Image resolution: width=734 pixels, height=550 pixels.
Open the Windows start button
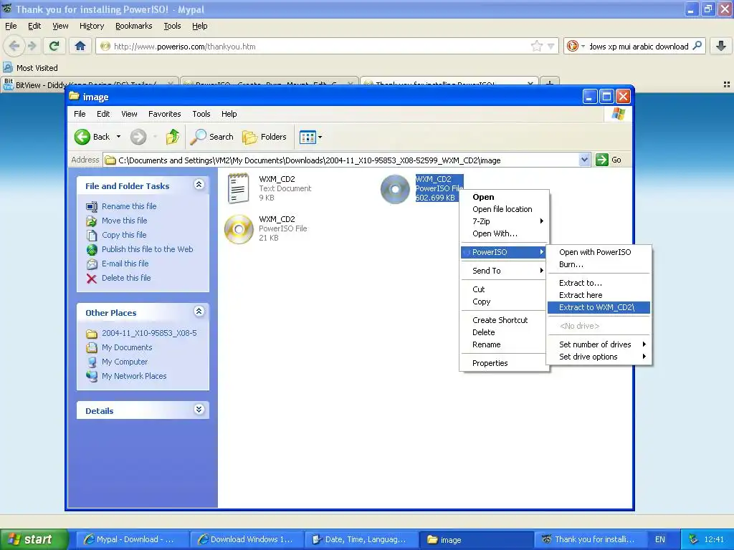point(34,539)
